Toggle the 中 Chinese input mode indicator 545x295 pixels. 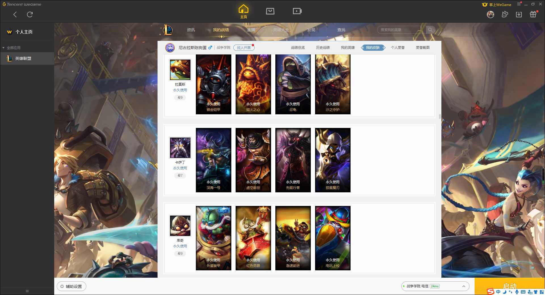pos(498,292)
